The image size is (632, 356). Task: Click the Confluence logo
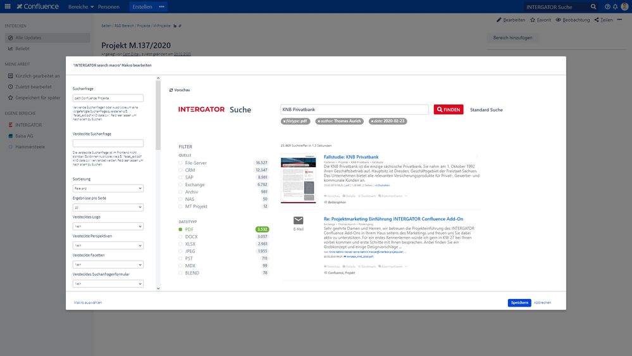pos(38,6)
